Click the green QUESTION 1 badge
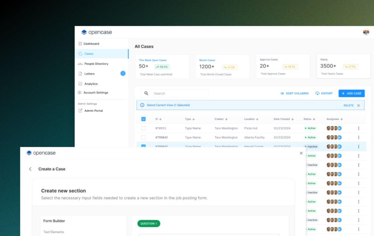This screenshot has height=236, width=374. point(149,224)
